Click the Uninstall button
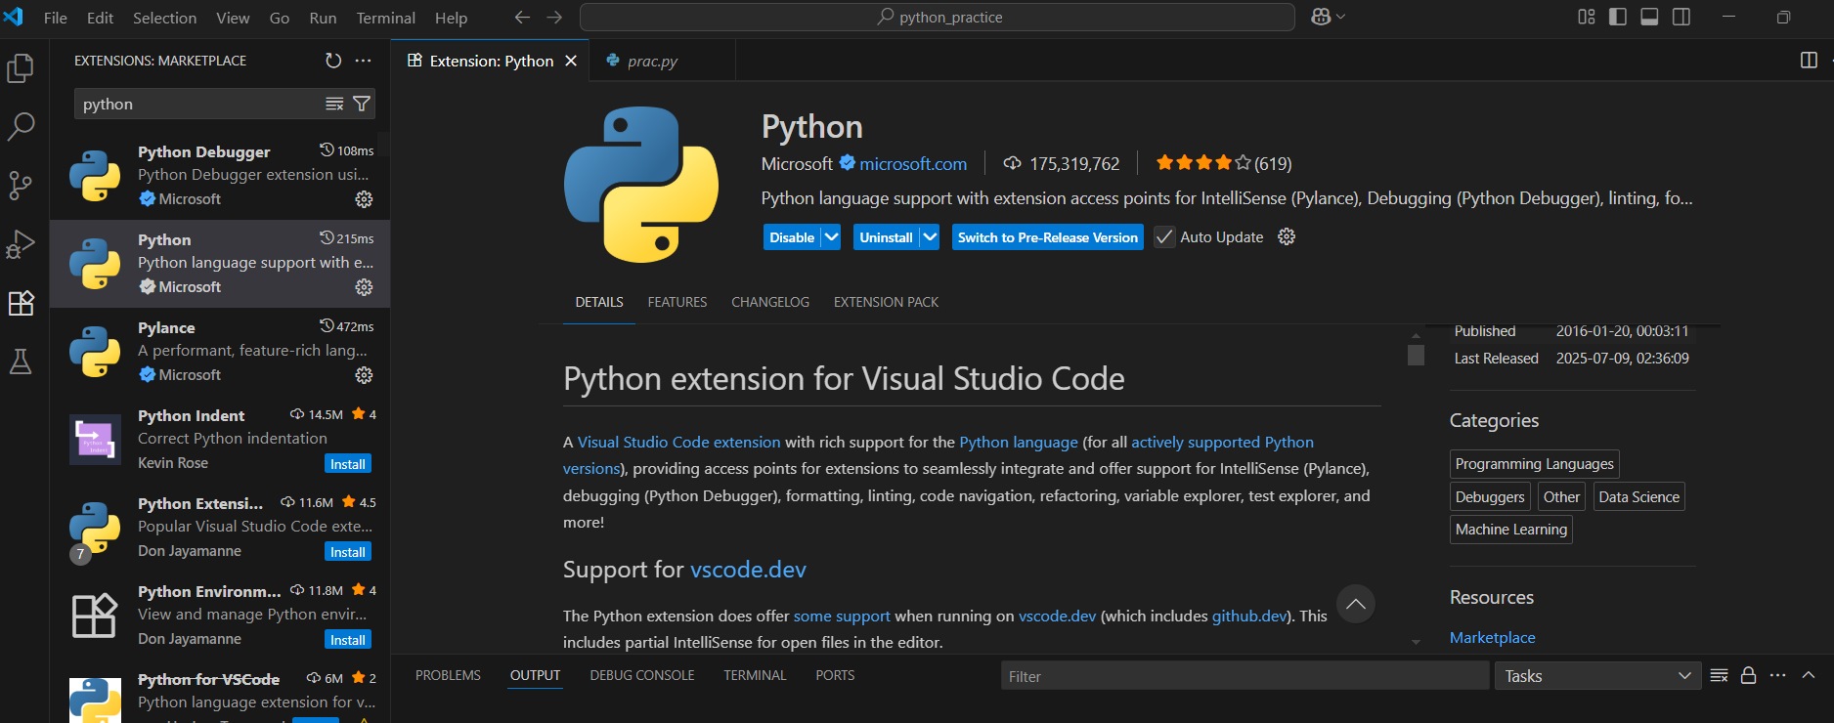This screenshot has width=1834, height=723. coord(886,237)
